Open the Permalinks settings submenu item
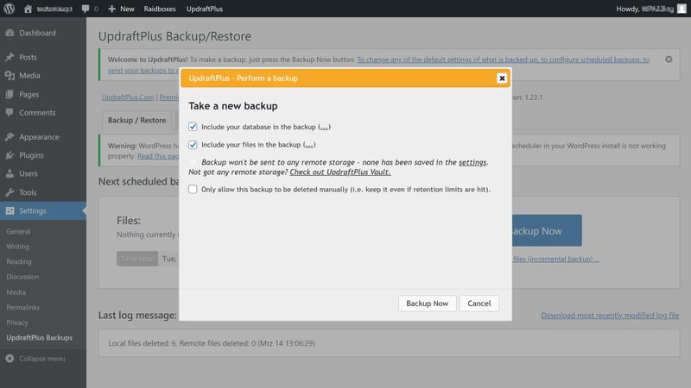The image size is (691, 388). [23, 307]
